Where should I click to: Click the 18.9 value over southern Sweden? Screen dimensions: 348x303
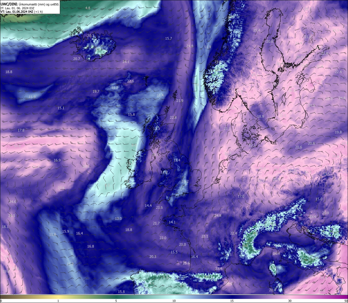tap(260, 117)
